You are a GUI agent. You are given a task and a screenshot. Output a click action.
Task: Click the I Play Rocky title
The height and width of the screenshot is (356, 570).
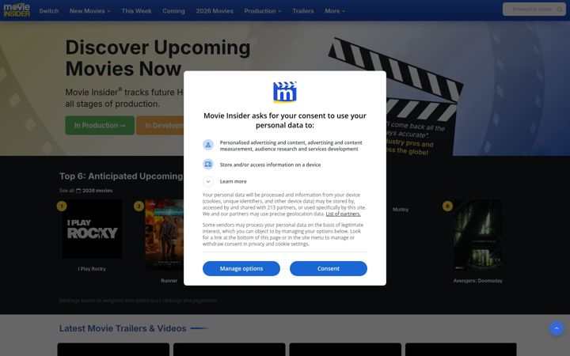pos(92,269)
